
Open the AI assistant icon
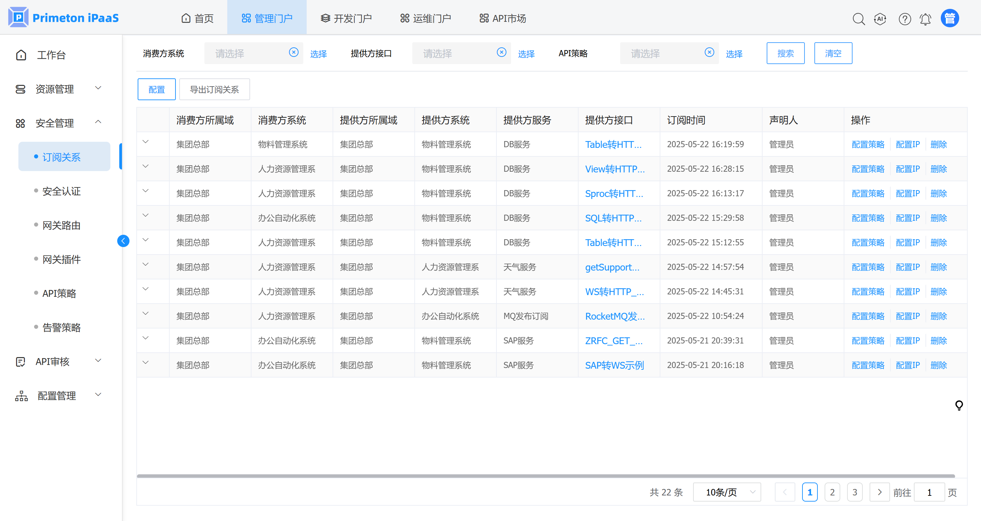click(x=880, y=19)
